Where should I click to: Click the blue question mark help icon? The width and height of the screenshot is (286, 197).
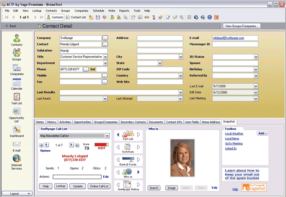click(x=210, y=17)
